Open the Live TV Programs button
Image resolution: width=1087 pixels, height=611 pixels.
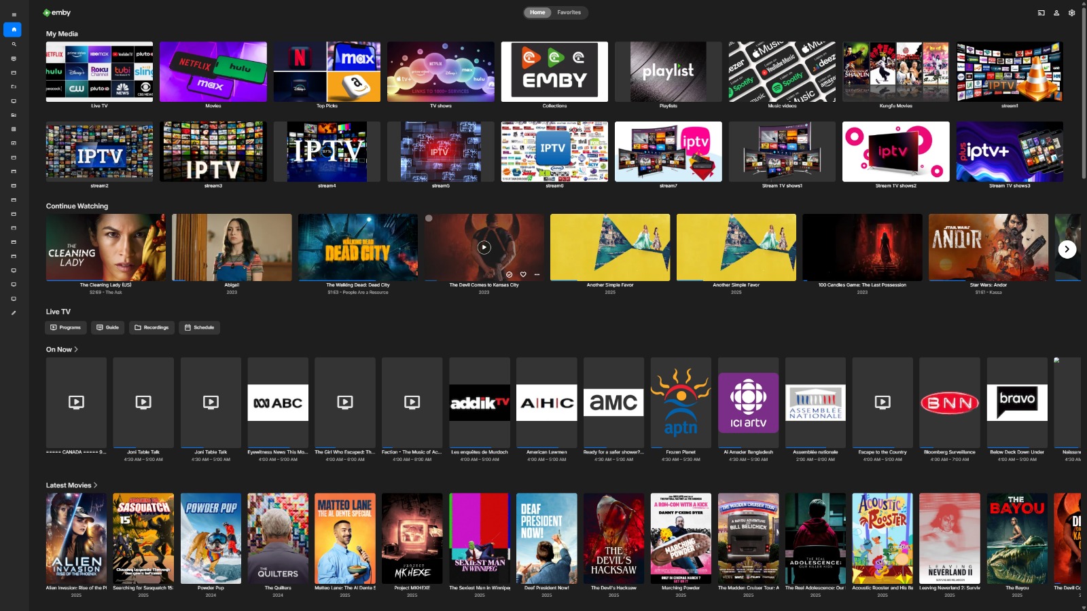click(65, 327)
